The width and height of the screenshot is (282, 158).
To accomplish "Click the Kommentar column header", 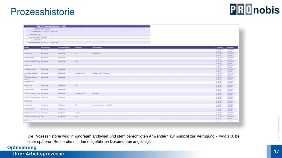I will [97, 47].
